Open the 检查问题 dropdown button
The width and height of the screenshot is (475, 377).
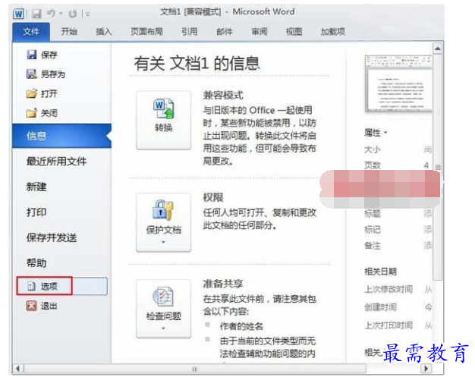pos(164,309)
